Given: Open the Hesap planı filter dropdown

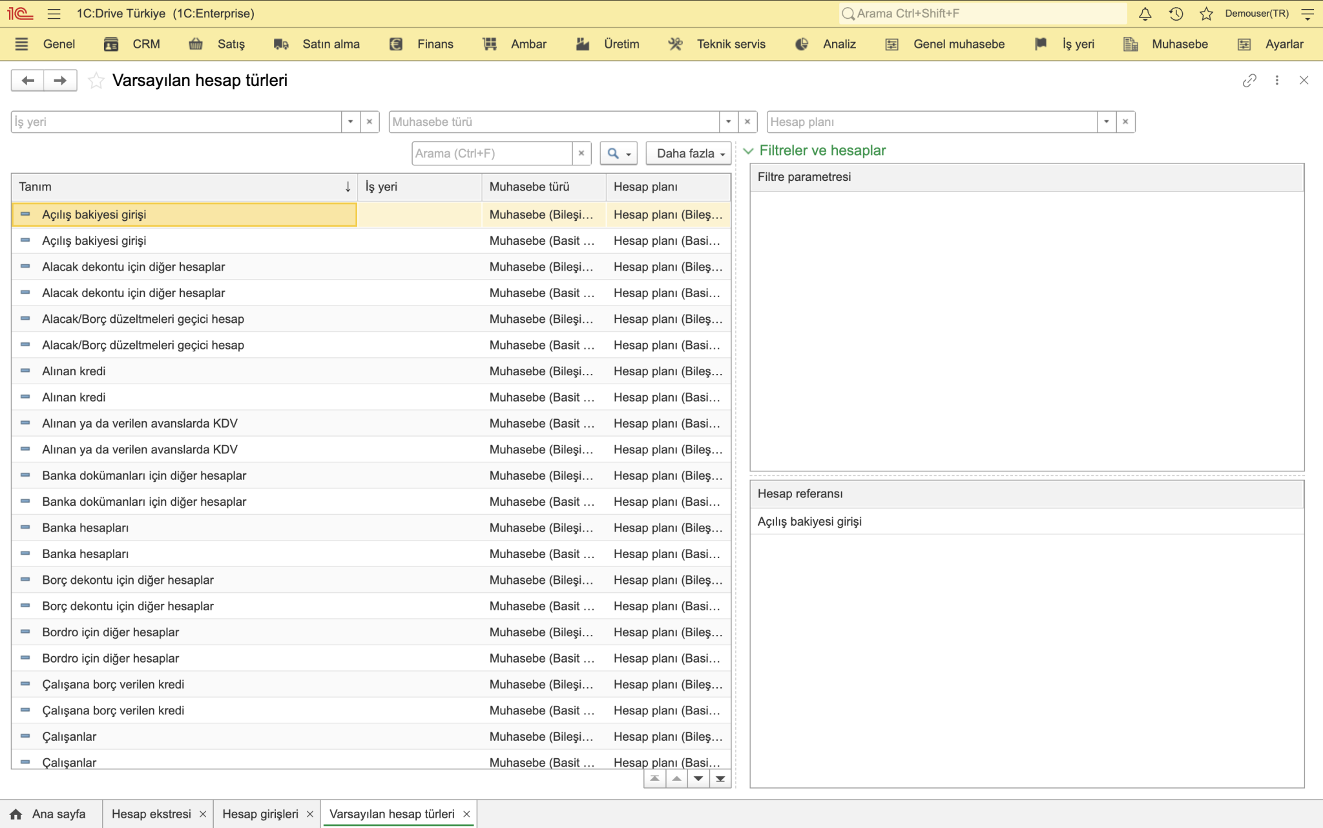Looking at the screenshot, I should tap(1106, 122).
